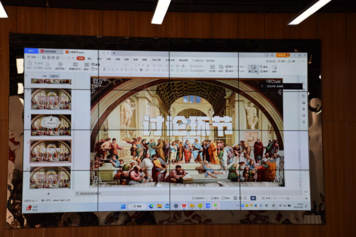
Task: Click the play-from-current-slide icon in ribbon
Action: pos(60,64)
